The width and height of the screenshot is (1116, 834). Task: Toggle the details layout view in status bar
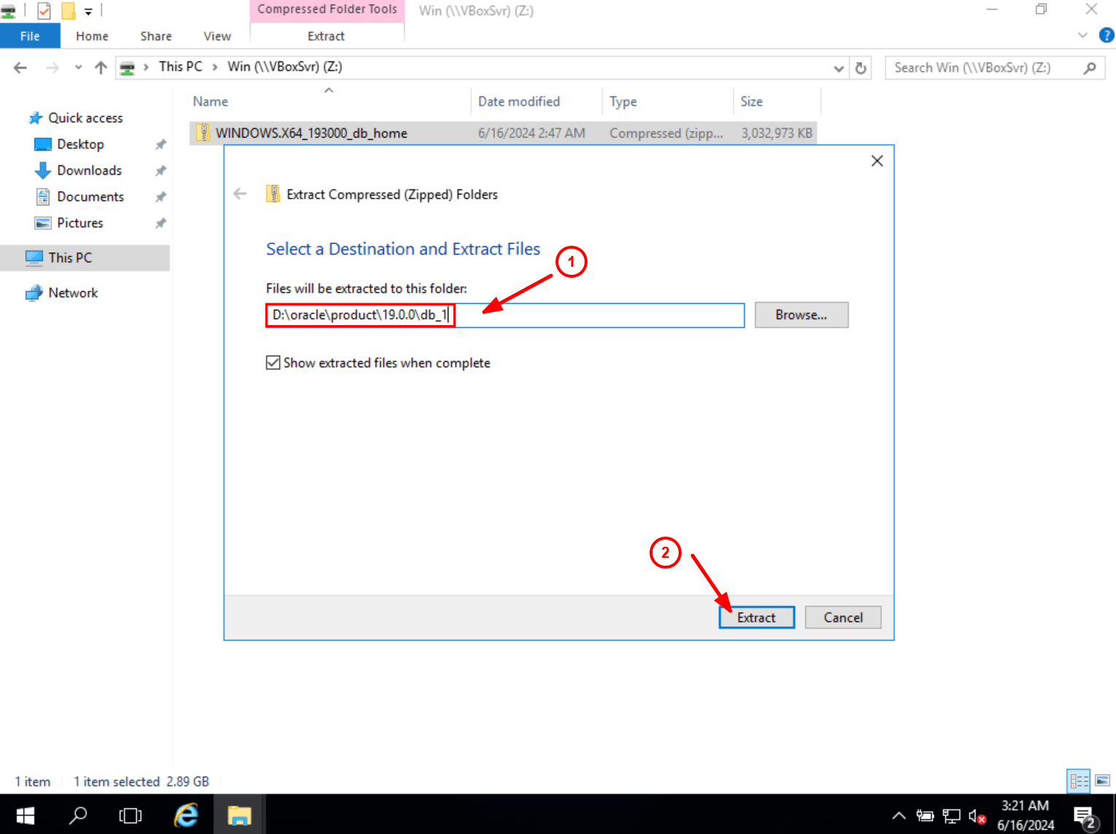tap(1080, 781)
